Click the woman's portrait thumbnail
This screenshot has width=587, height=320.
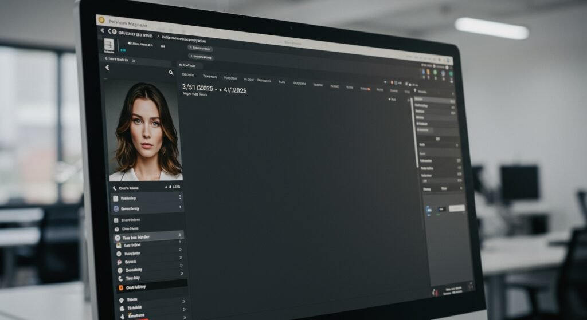145,131
